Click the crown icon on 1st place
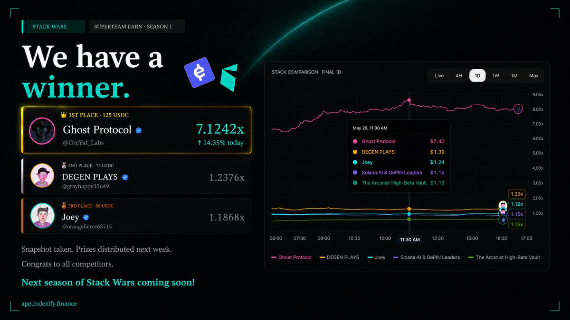Image resolution: width=570 pixels, height=320 pixels. [x=64, y=115]
